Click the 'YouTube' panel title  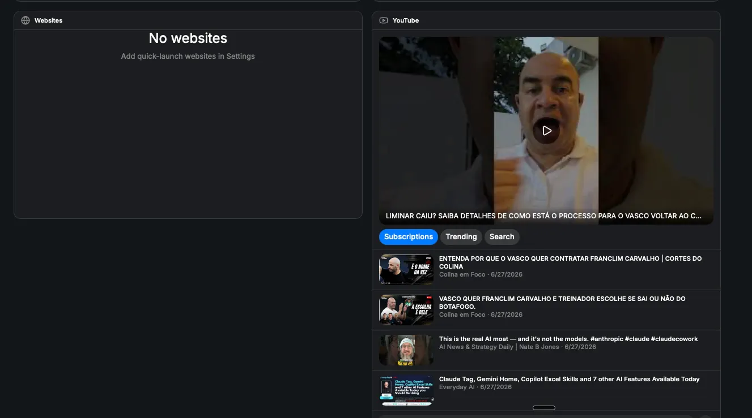point(406,20)
